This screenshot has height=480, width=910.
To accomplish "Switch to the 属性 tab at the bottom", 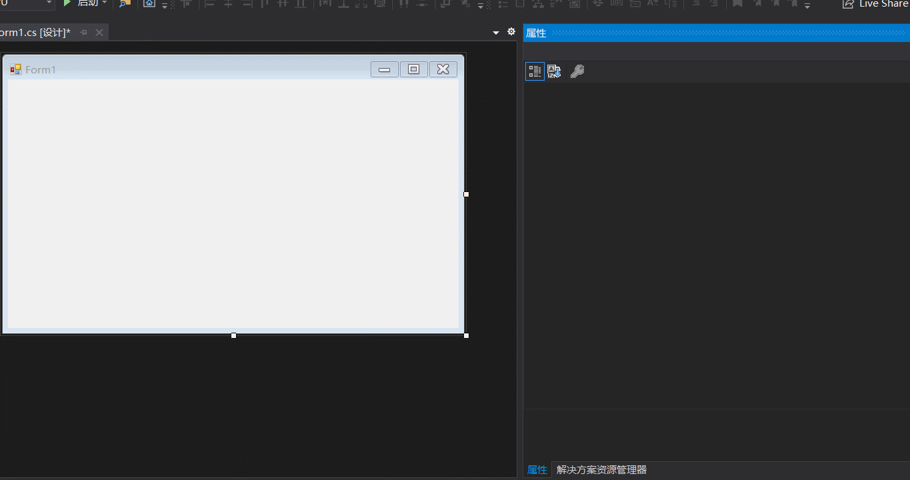I will [537, 470].
